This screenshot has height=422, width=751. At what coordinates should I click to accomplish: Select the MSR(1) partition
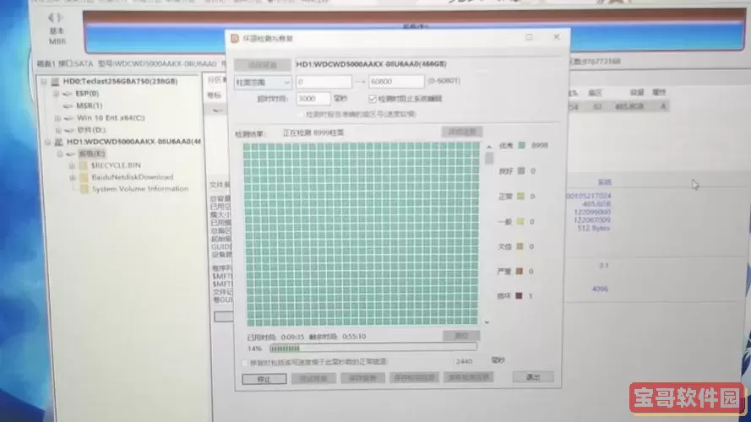click(89, 105)
